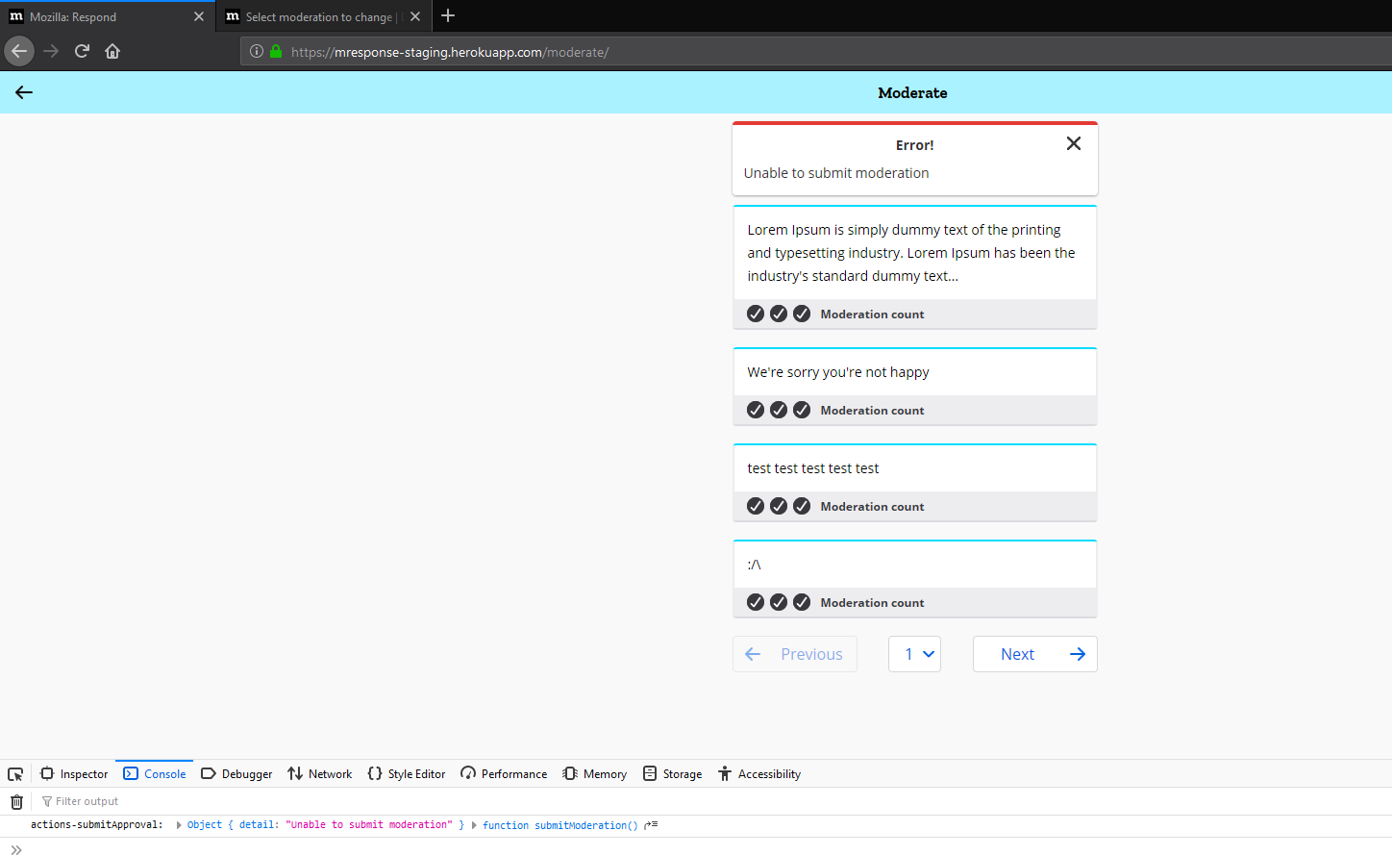Open the Console devtools panel
This screenshot has width=1392, height=856.
click(x=155, y=774)
